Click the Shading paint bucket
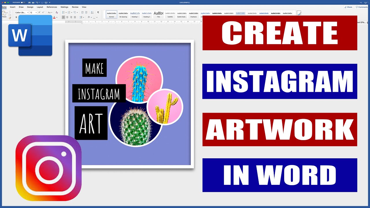Viewport: 370px width, 208px height. click(89, 17)
